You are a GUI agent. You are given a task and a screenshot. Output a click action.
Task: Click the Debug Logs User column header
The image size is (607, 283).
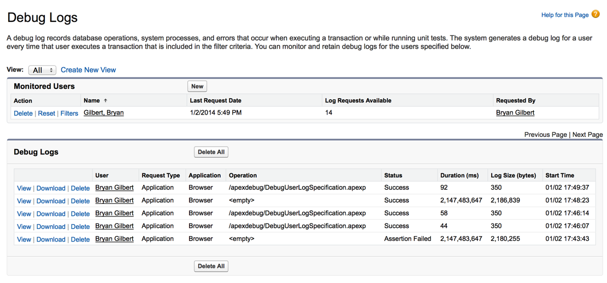(102, 175)
